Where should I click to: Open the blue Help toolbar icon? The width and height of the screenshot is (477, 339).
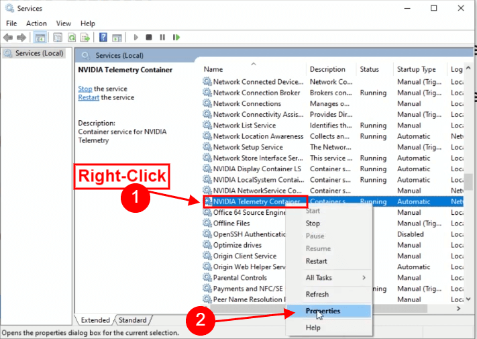(x=103, y=38)
